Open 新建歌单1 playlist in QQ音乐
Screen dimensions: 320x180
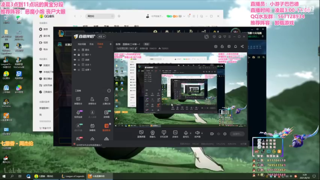coord(44,108)
